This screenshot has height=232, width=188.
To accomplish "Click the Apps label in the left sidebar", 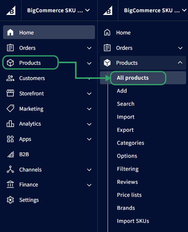I will click(25, 139).
